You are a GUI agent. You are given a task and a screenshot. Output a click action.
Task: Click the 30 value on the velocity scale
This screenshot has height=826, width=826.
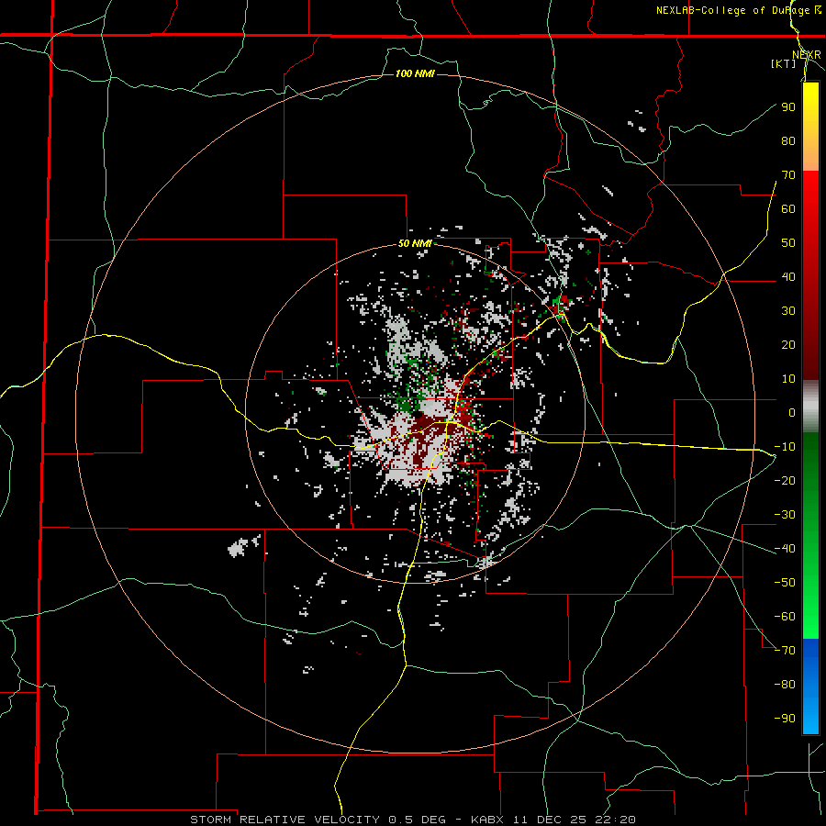pyautogui.click(x=788, y=311)
